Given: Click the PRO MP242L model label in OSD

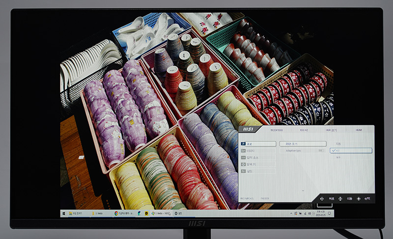Looking at the screenshot, I should click(x=247, y=198).
